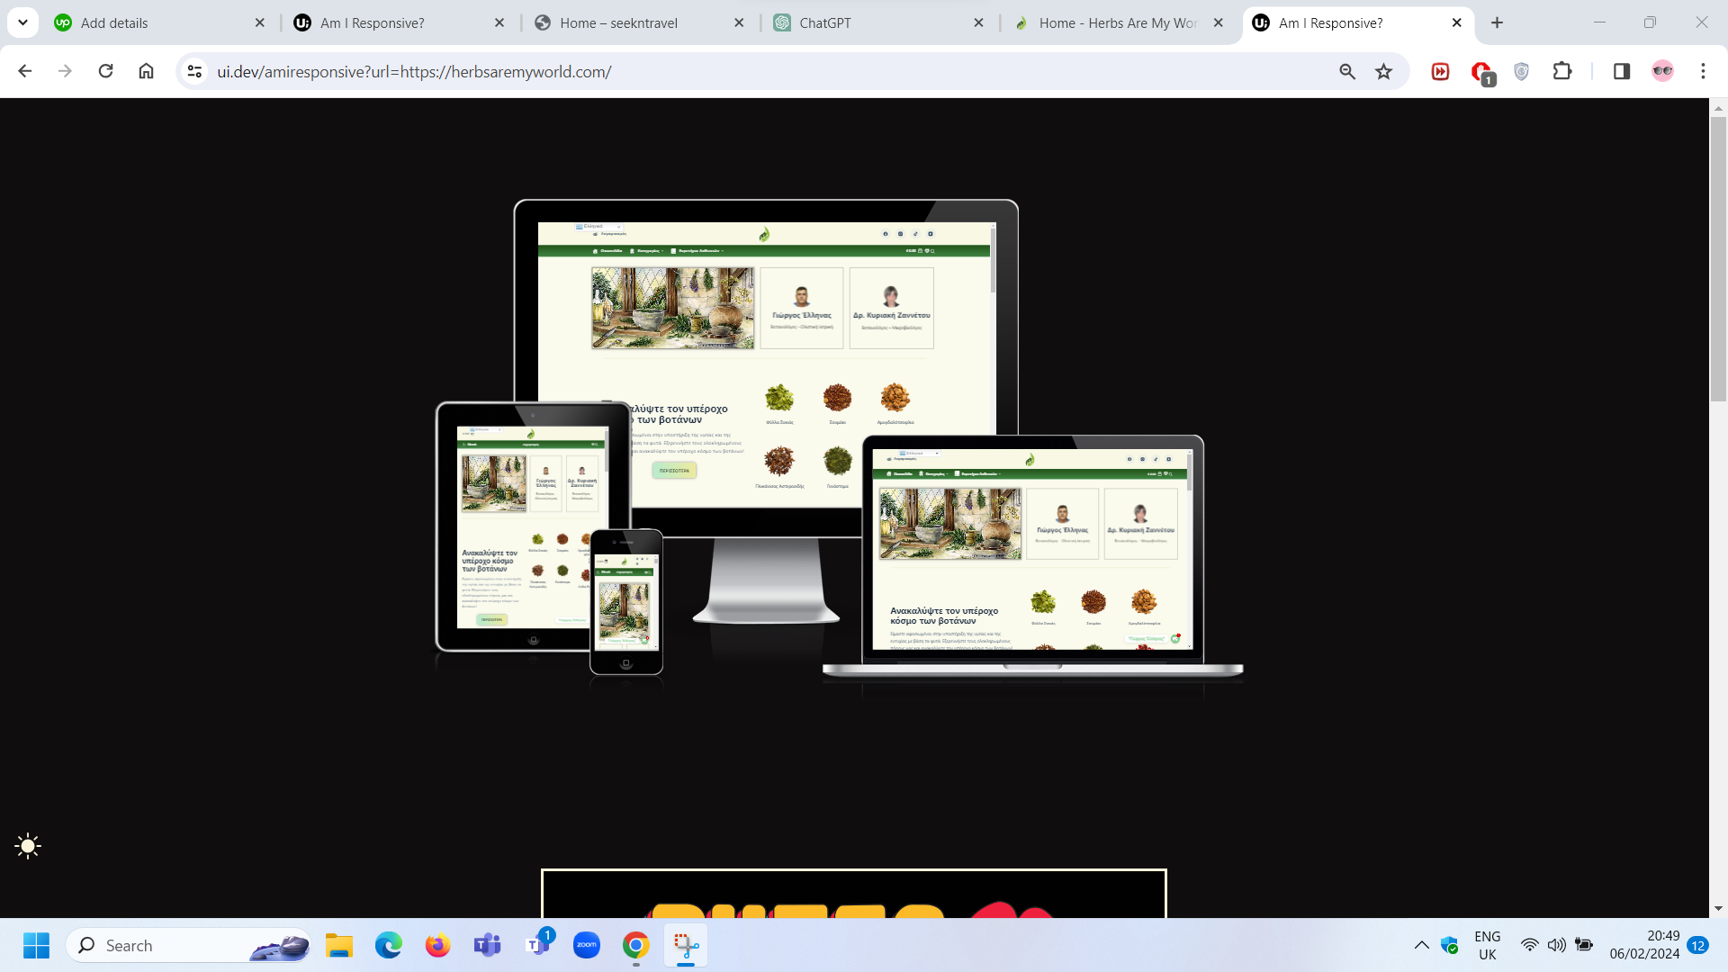Viewport: 1728px width, 972px height.
Task: Open Chrome three-dot menu
Action: [1703, 72]
